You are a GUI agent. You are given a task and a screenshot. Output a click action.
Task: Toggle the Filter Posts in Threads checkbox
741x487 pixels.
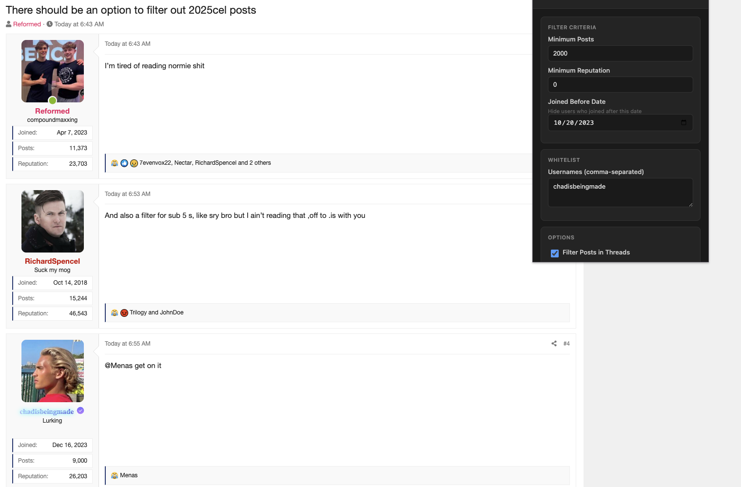555,253
